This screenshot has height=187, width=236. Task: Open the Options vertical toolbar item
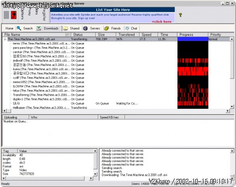coord(23,14)
